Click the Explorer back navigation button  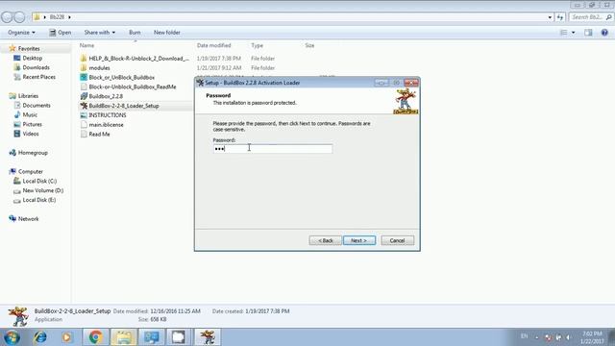[7, 17]
